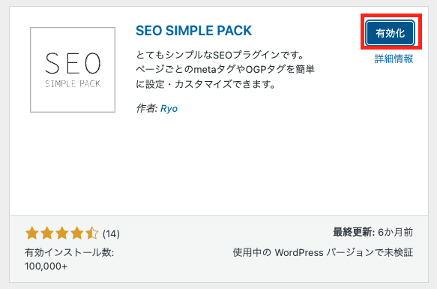
Task: Click the SIMPLE PACK caption in logo
Action: click(73, 84)
